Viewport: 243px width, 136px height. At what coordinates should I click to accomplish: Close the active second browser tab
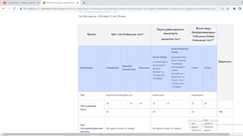tap(78, 3)
